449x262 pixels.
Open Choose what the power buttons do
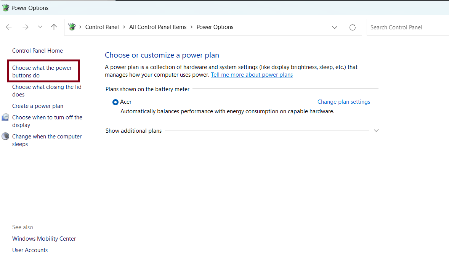(x=42, y=72)
